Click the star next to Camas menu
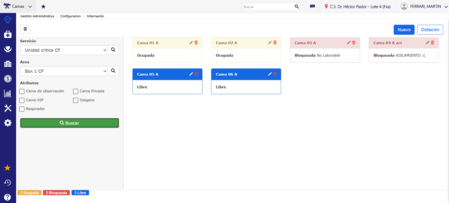 [43, 6]
